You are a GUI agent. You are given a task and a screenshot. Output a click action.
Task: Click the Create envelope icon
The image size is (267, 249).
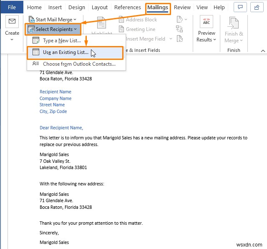click(x=12, y=21)
